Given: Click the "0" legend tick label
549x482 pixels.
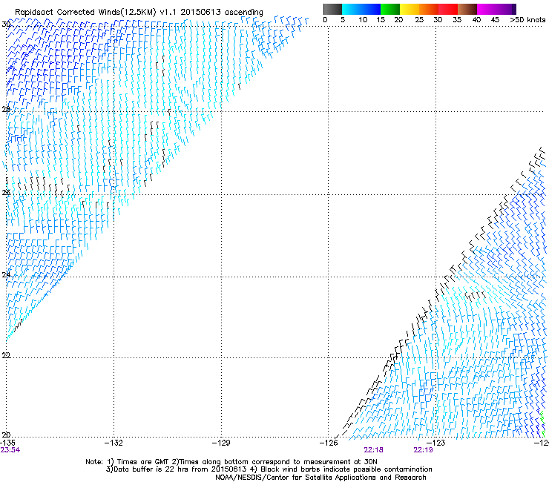Looking at the screenshot, I should click(x=325, y=20).
